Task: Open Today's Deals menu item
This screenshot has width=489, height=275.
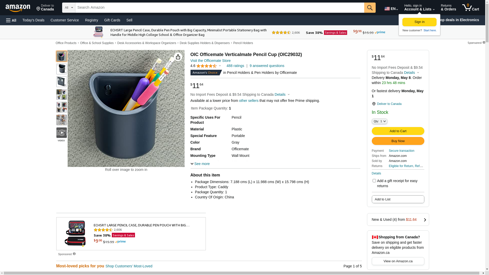Action: click(33, 20)
